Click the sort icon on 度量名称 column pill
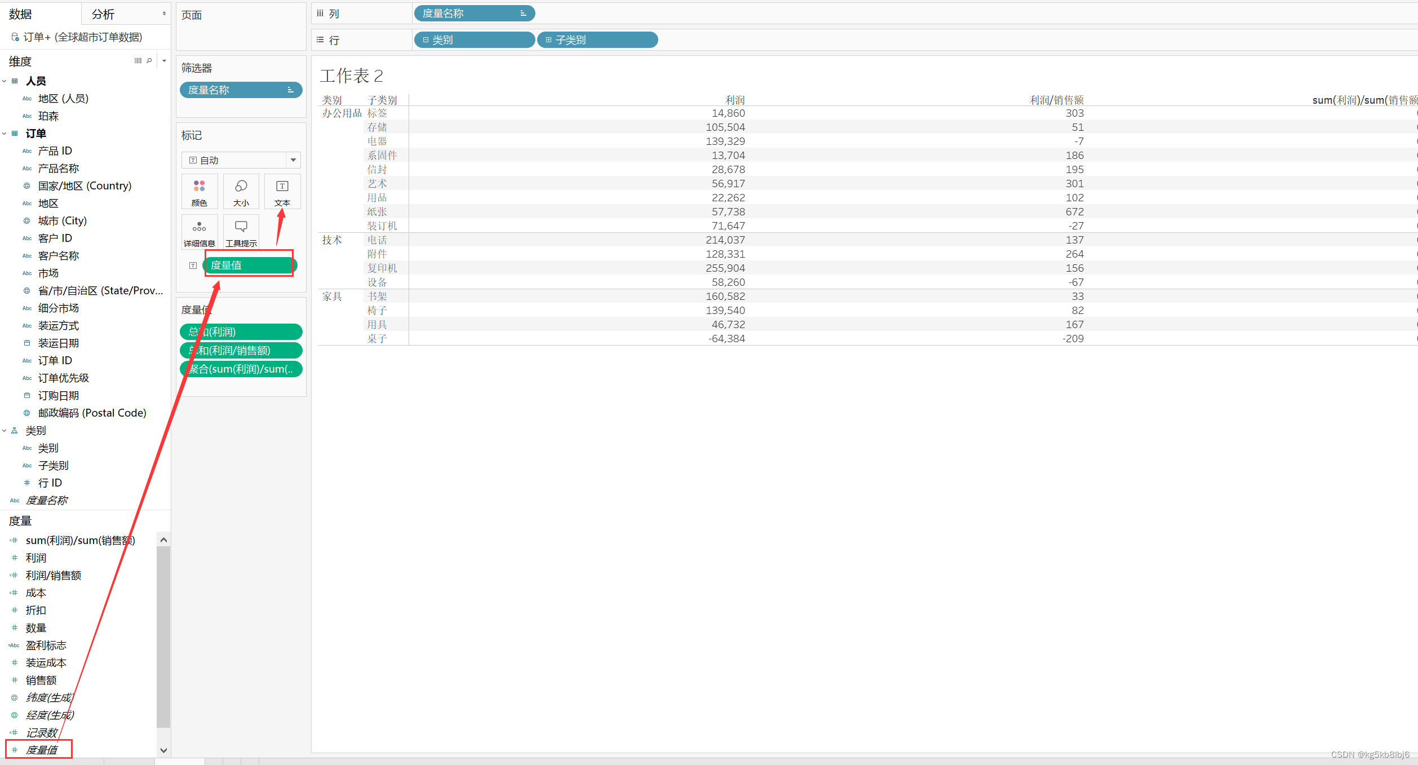The image size is (1418, 765). [523, 13]
